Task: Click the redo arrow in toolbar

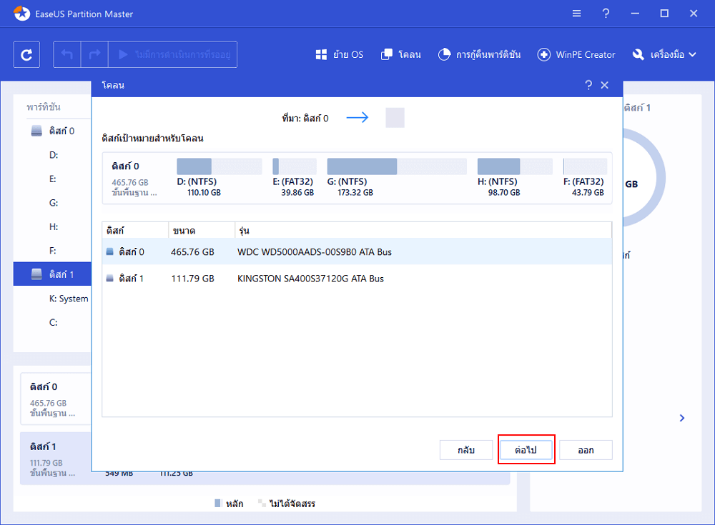Action: 94,55
